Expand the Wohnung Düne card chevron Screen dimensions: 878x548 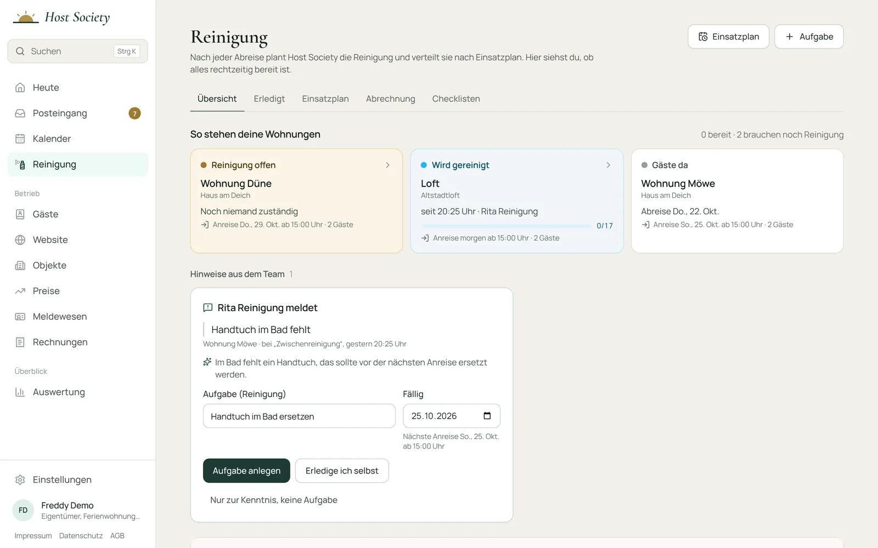387,165
